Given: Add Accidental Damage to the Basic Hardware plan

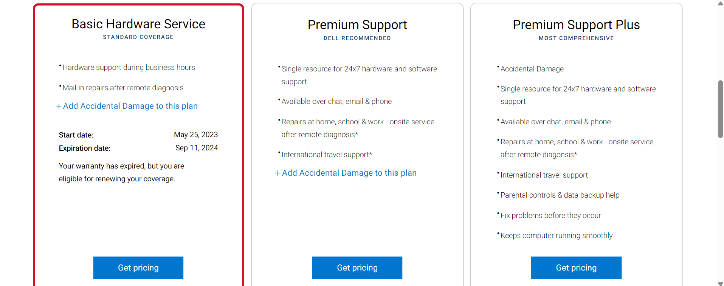Looking at the screenshot, I should coord(127,106).
